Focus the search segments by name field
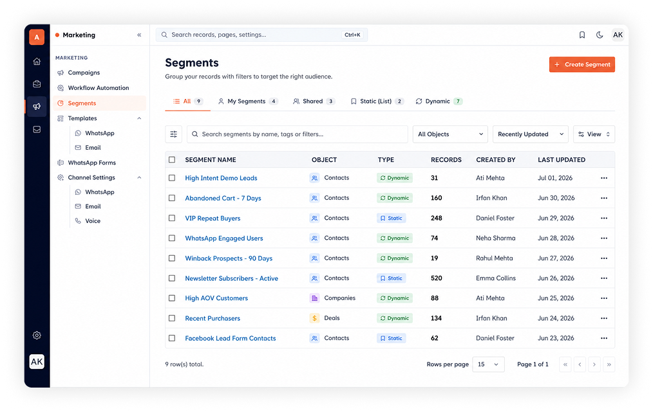 [x=298, y=134]
